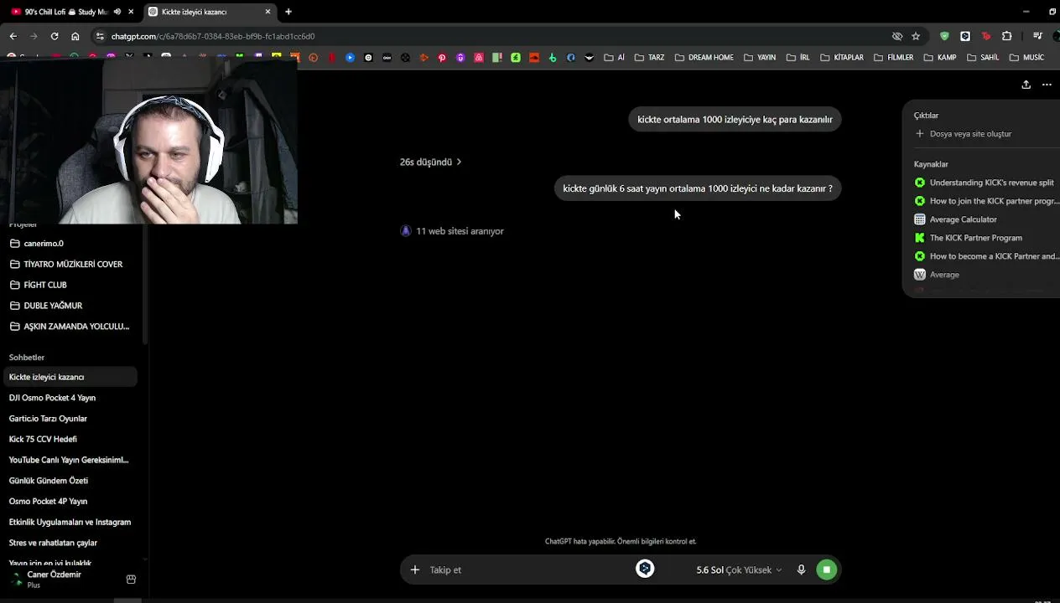This screenshot has width=1060, height=603.
Task: Click the round blue extension icon in composer
Action: 645,569
